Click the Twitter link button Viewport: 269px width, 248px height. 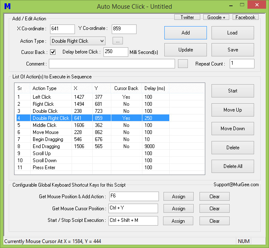coord(187,17)
